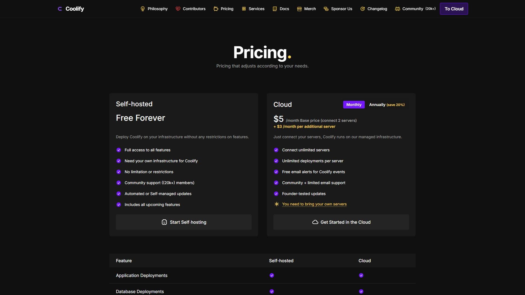The height and width of the screenshot is (295, 525).
Task: Click Start Self-hosting button
Action: (x=184, y=222)
